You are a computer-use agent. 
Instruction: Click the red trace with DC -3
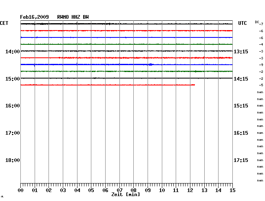[126, 58]
